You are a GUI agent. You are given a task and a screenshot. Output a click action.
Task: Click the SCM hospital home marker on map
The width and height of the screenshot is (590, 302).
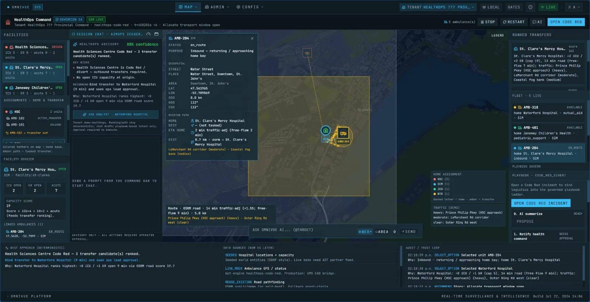(x=325, y=130)
